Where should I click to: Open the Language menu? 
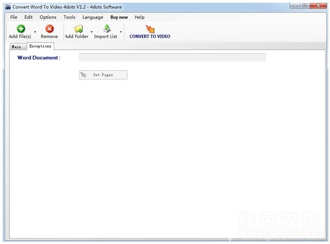[93, 17]
